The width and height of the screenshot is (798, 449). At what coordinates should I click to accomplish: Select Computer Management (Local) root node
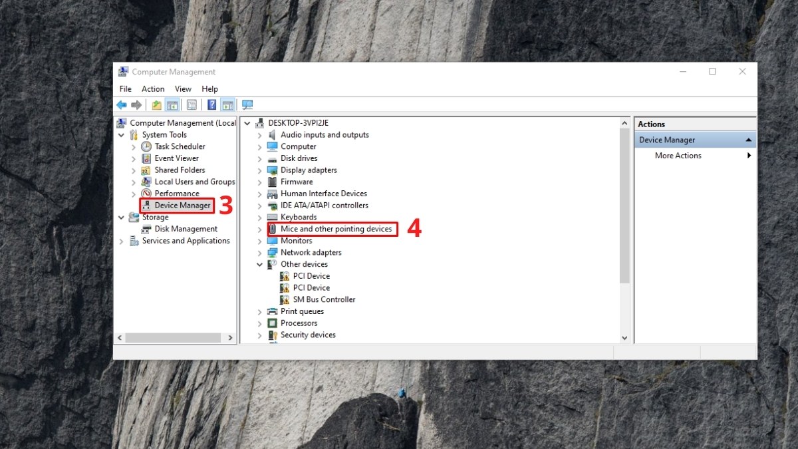pos(183,123)
